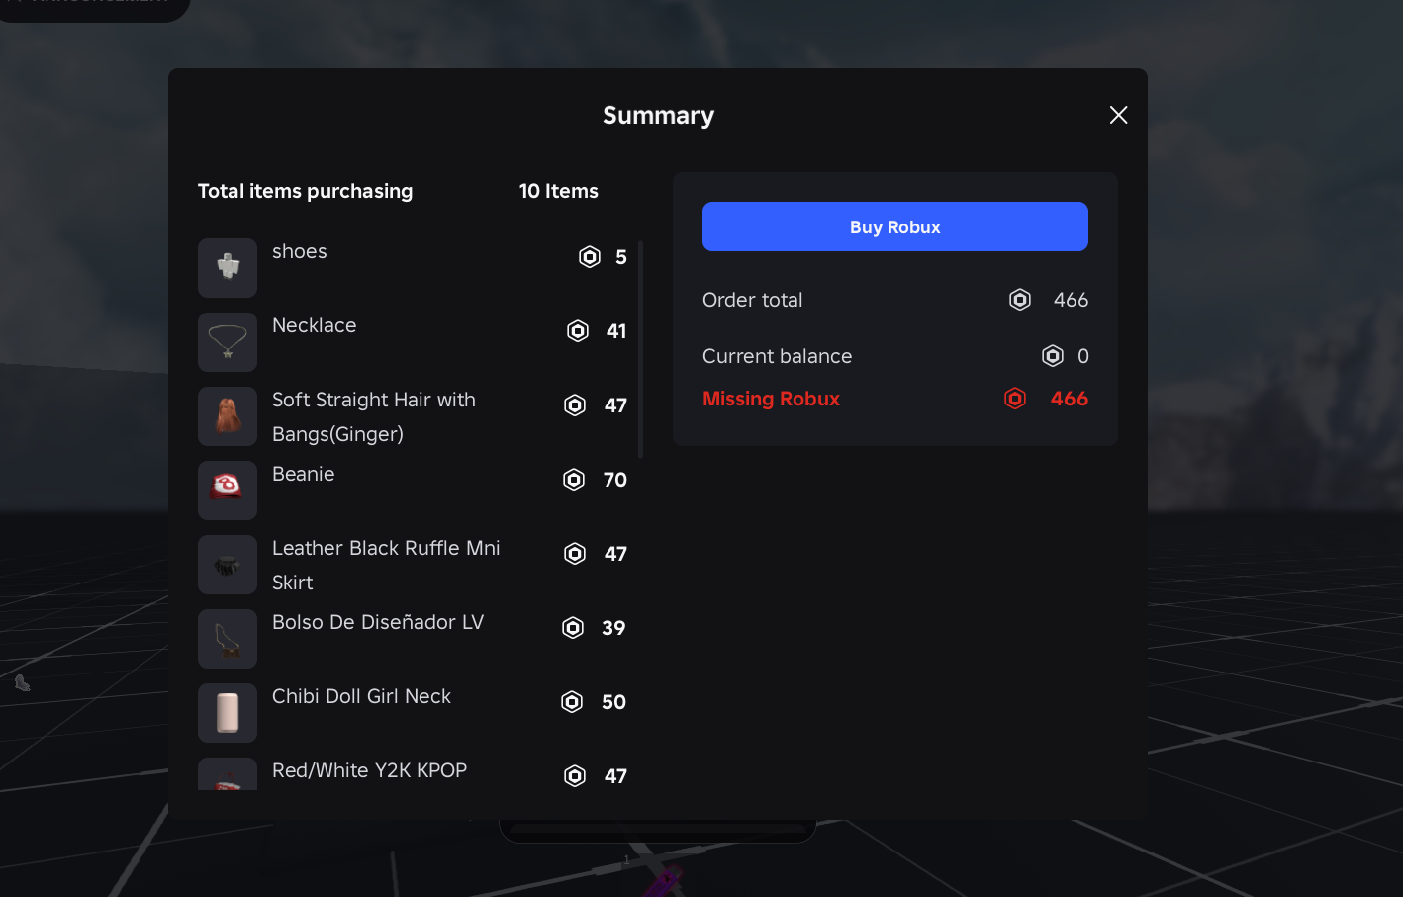The image size is (1403, 897).
Task: Select the shoes item thumbnail
Action: coord(228,267)
